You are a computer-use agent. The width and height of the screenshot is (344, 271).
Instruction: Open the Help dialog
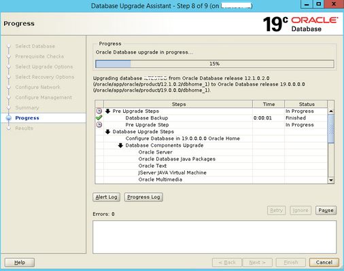20,262
